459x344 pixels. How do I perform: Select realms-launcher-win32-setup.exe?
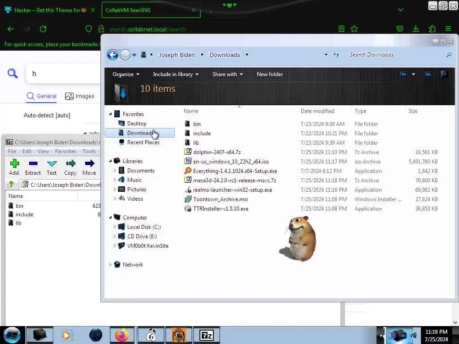click(233, 190)
